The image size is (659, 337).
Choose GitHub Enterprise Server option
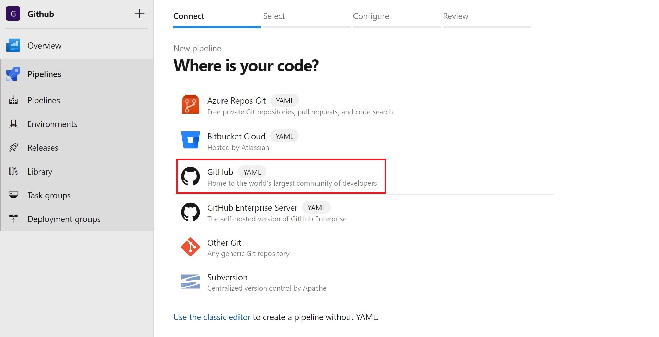(x=363, y=212)
